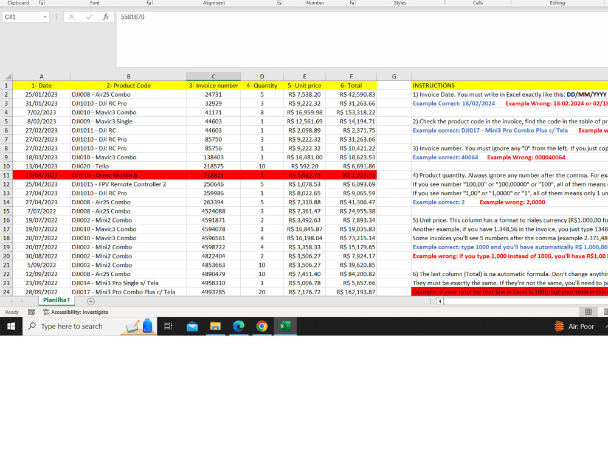This screenshot has width=608, height=456.
Task: Select column E header
Action: (305, 77)
